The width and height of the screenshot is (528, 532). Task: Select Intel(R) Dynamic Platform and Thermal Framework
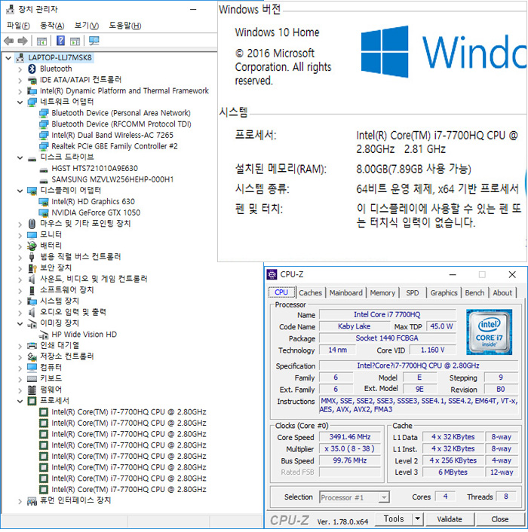[124, 91]
